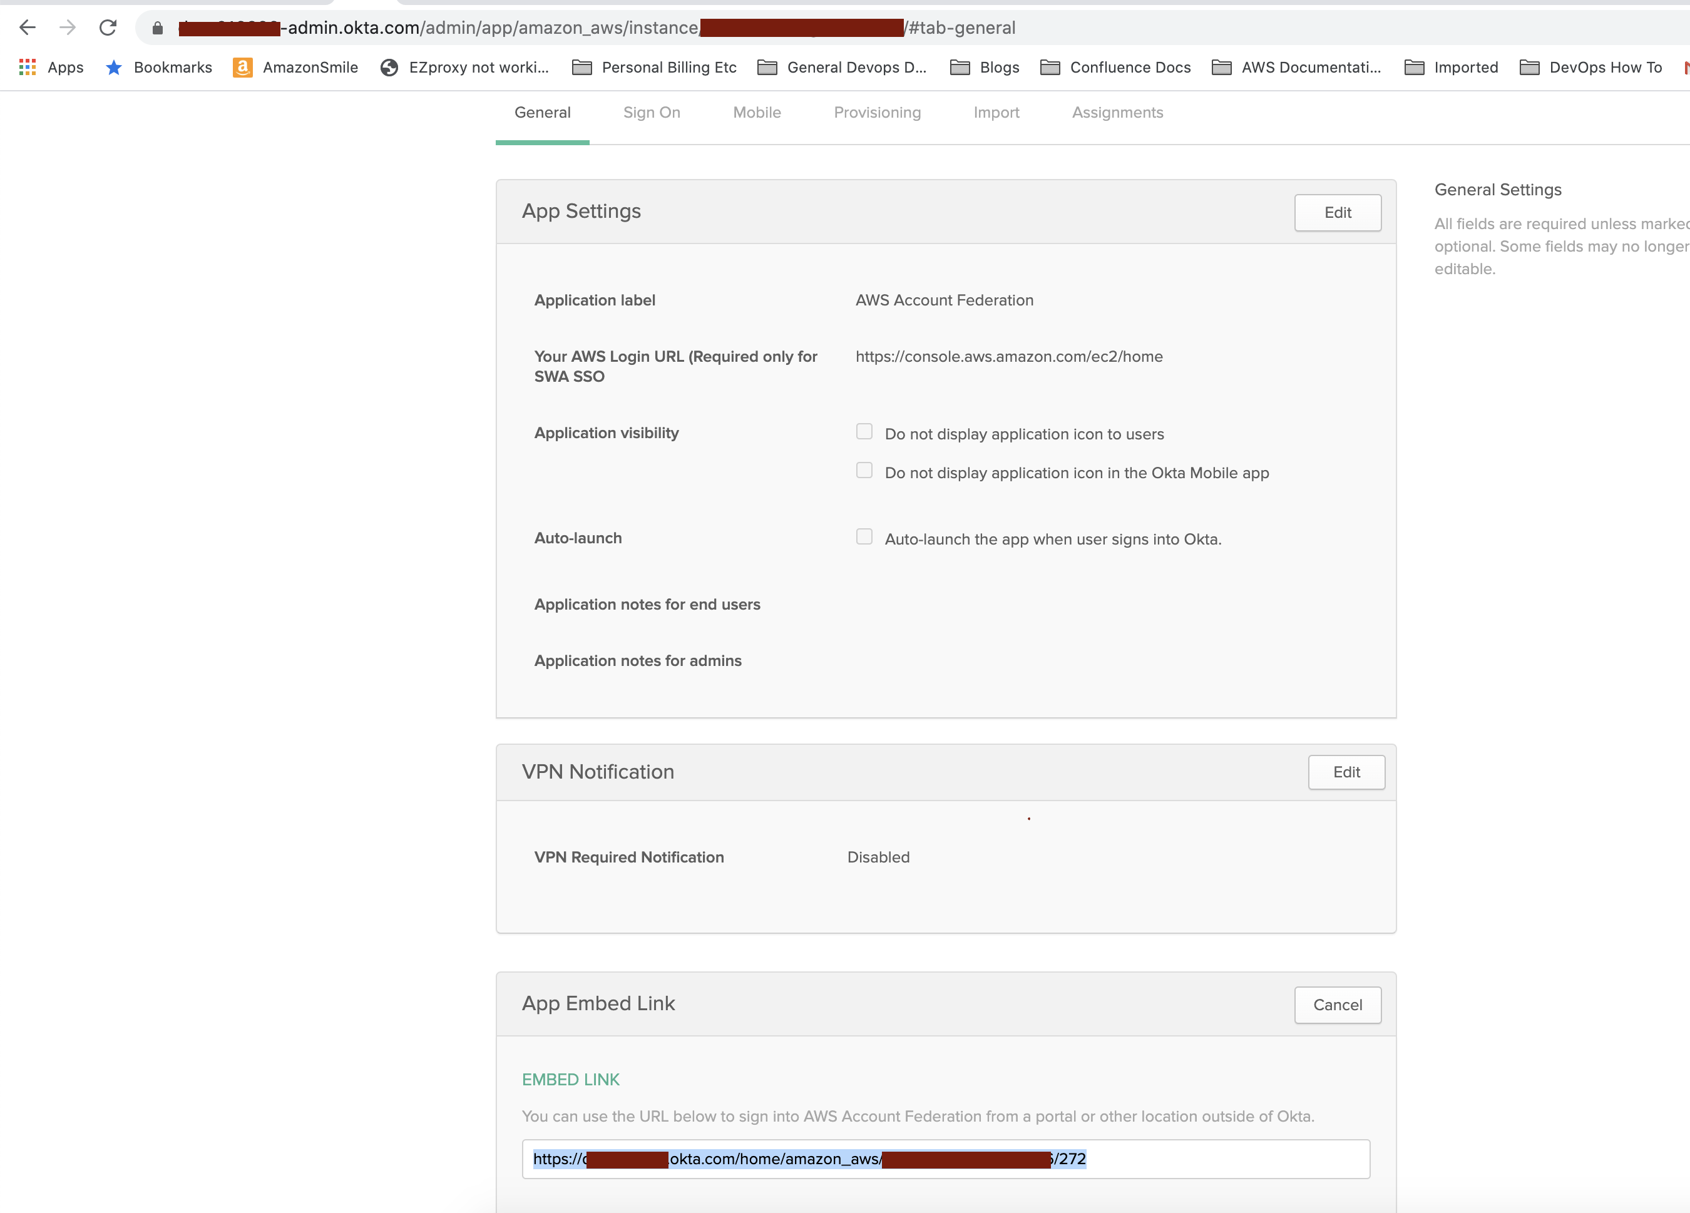Check hide icon in Okta Mobile app
Screen dimensions: 1690x1213
864,471
